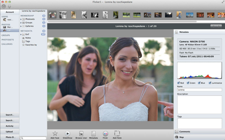
Task: Click the Upload button in sidebar
Action: [x=10, y=132]
